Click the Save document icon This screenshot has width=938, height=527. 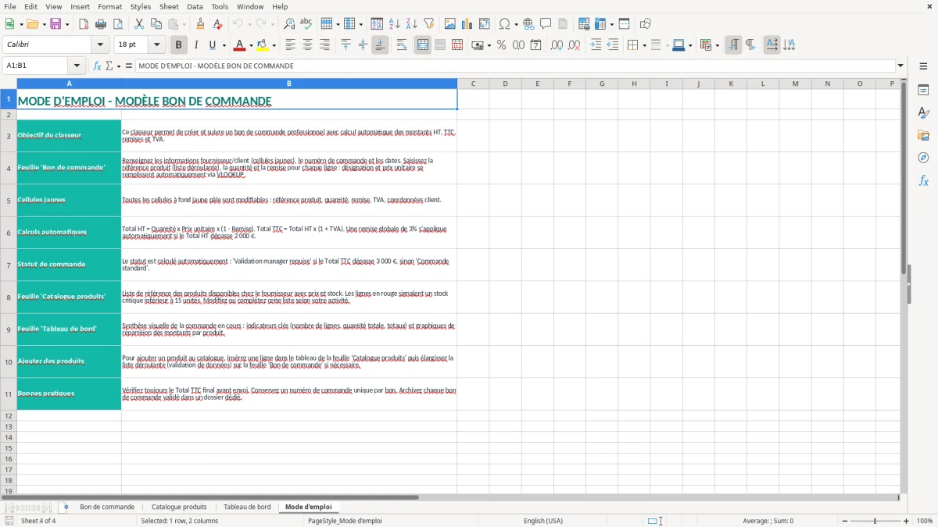(x=55, y=24)
